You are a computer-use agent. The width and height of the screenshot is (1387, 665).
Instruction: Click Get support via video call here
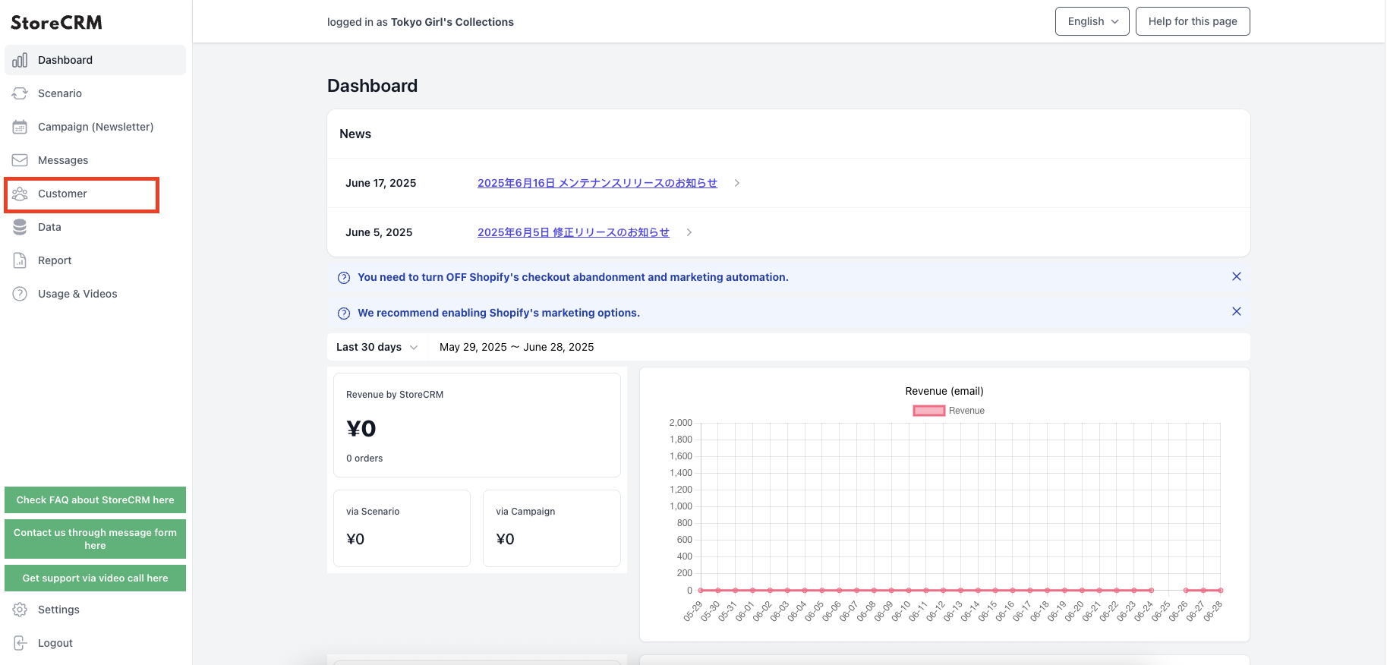coord(95,578)
